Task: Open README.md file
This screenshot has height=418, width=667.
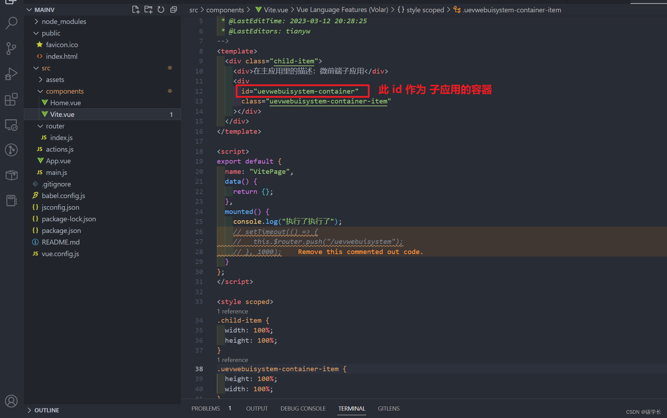Action: point(102,242)
